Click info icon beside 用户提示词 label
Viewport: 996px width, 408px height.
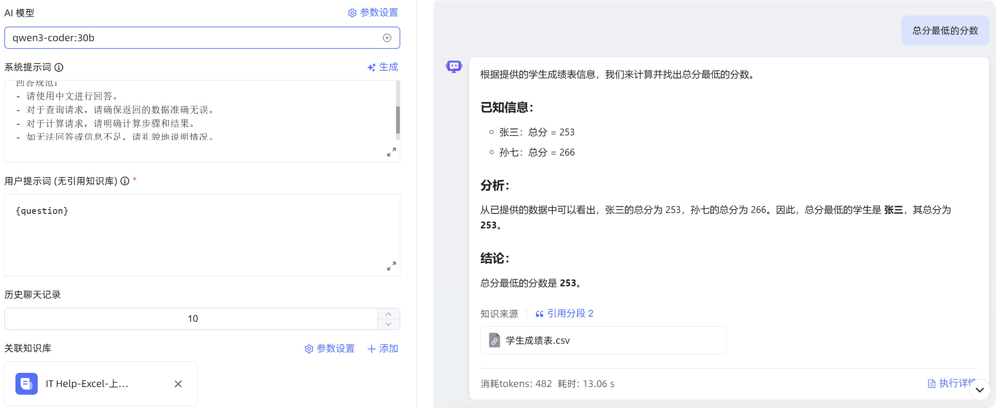pyautogui.click(x=125, y=181)
